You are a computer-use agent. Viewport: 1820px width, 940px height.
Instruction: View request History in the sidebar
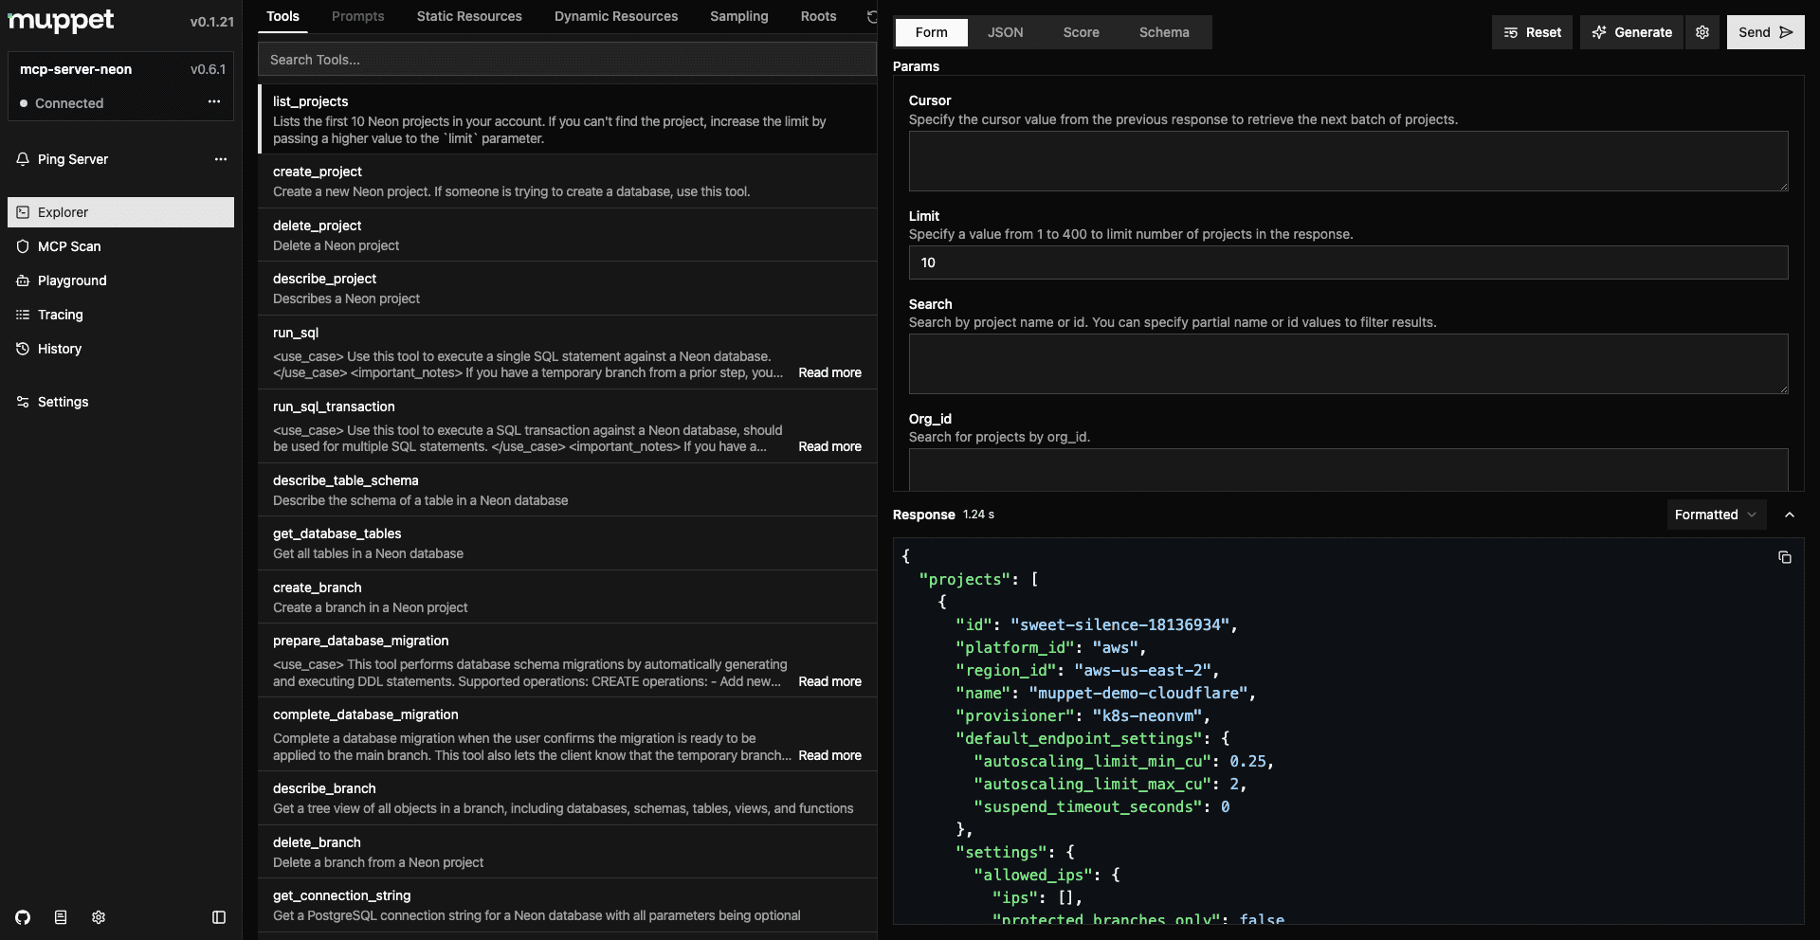coord(60,349)
